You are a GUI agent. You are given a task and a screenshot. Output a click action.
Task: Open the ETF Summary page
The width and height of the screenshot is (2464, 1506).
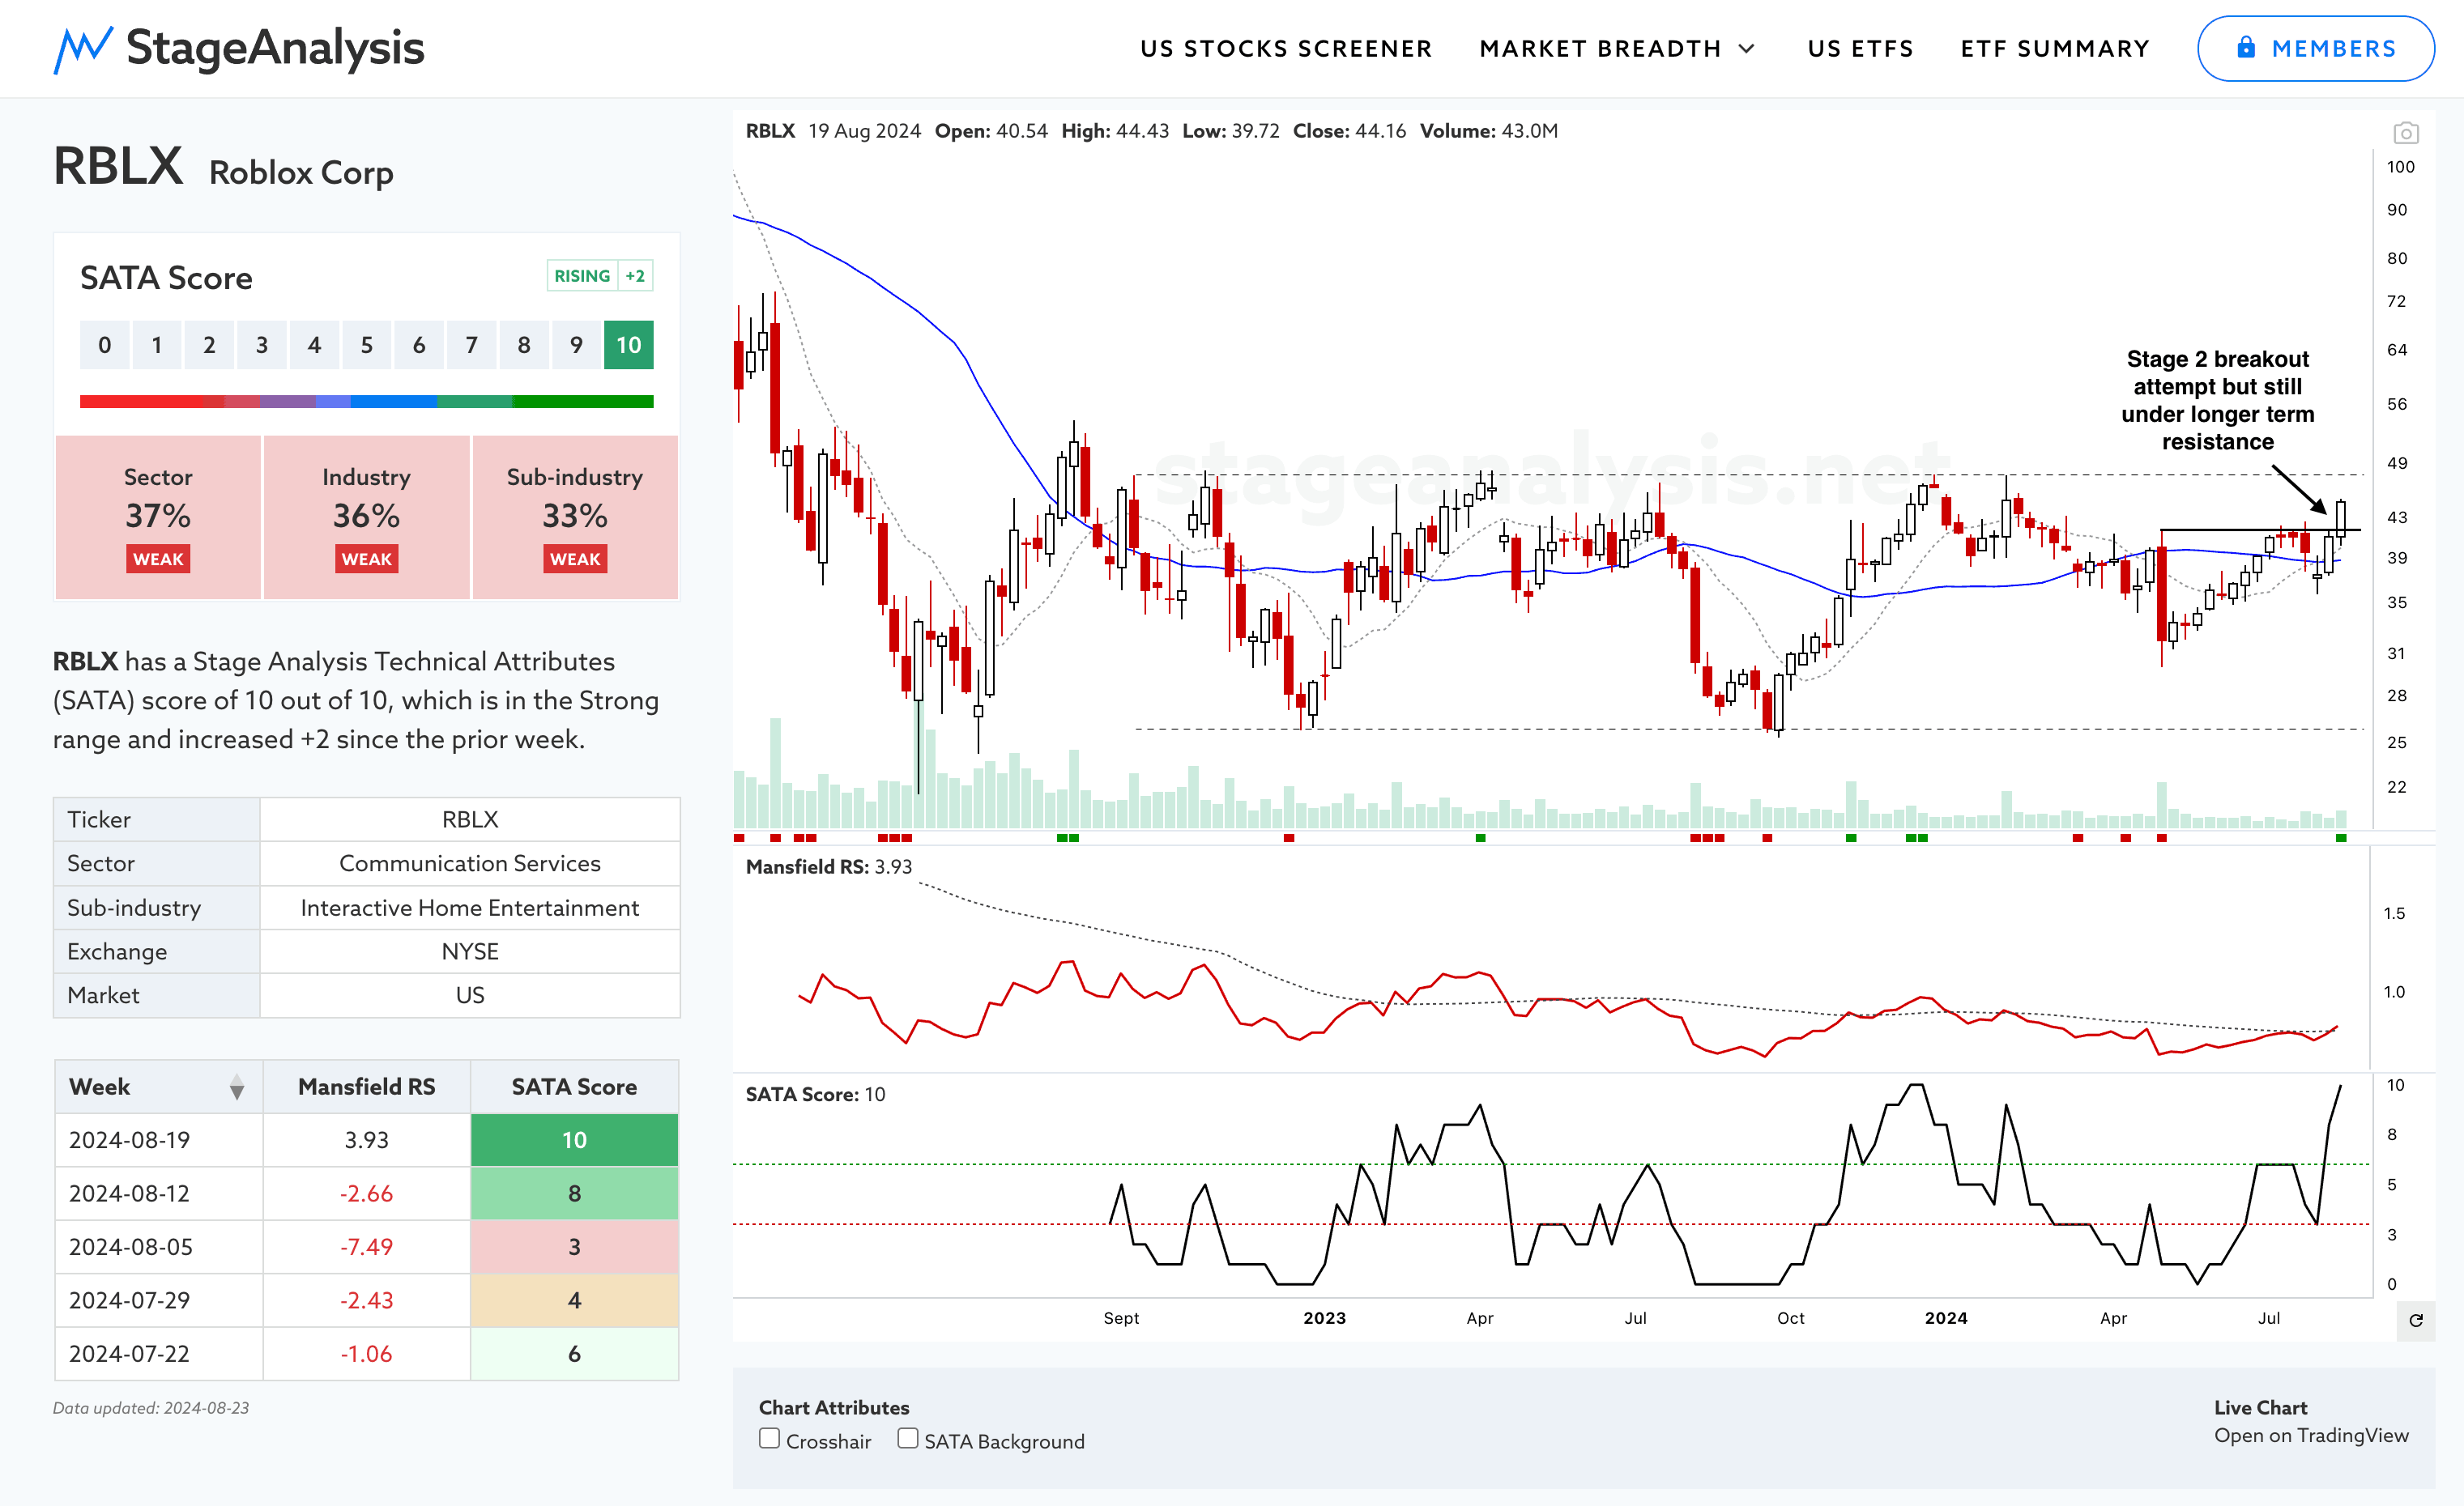click(x=2054, y=49)
